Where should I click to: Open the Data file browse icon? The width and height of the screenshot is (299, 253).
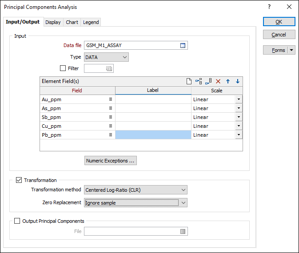(x=183, y=45)
